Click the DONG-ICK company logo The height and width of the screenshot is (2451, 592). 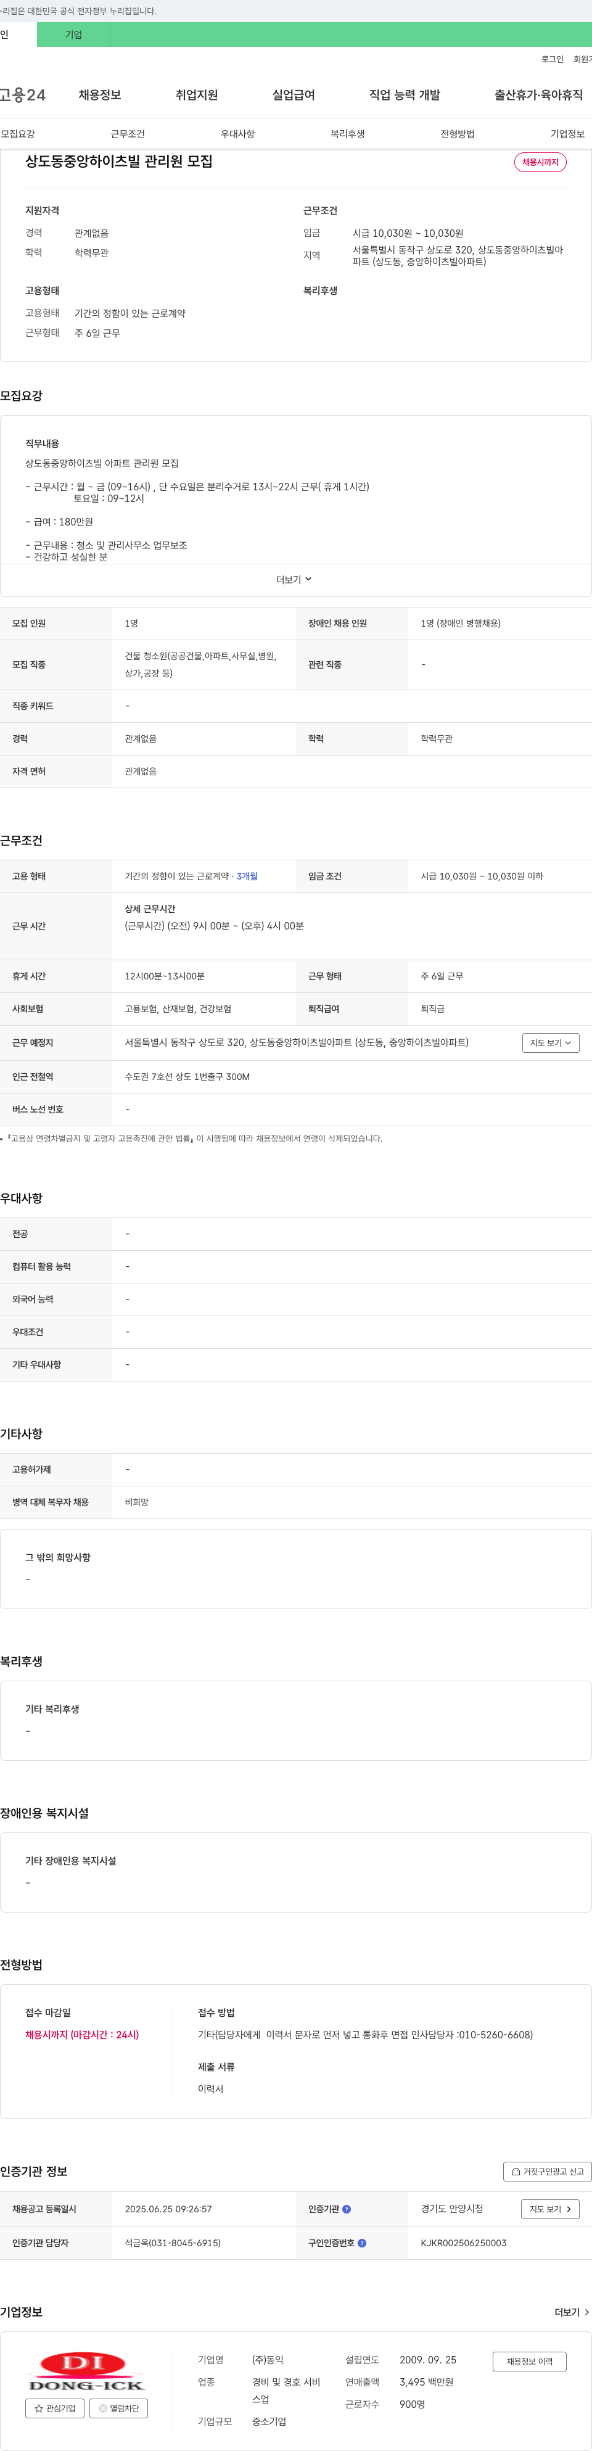click(x=86, y=2372)
